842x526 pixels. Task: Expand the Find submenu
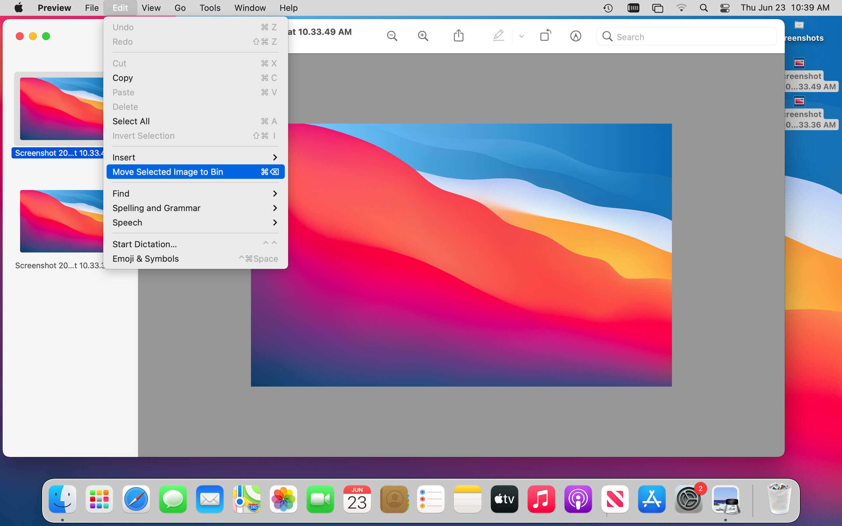point(196,194)
